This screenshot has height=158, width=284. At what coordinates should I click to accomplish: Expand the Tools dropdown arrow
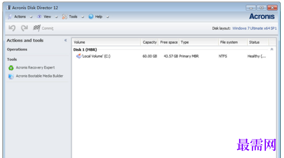[83, 17]
